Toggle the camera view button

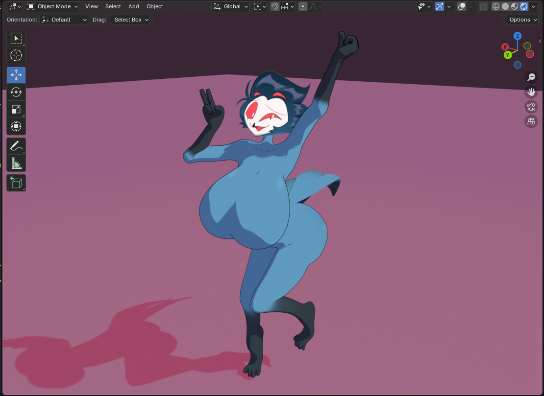click(531, 107)
